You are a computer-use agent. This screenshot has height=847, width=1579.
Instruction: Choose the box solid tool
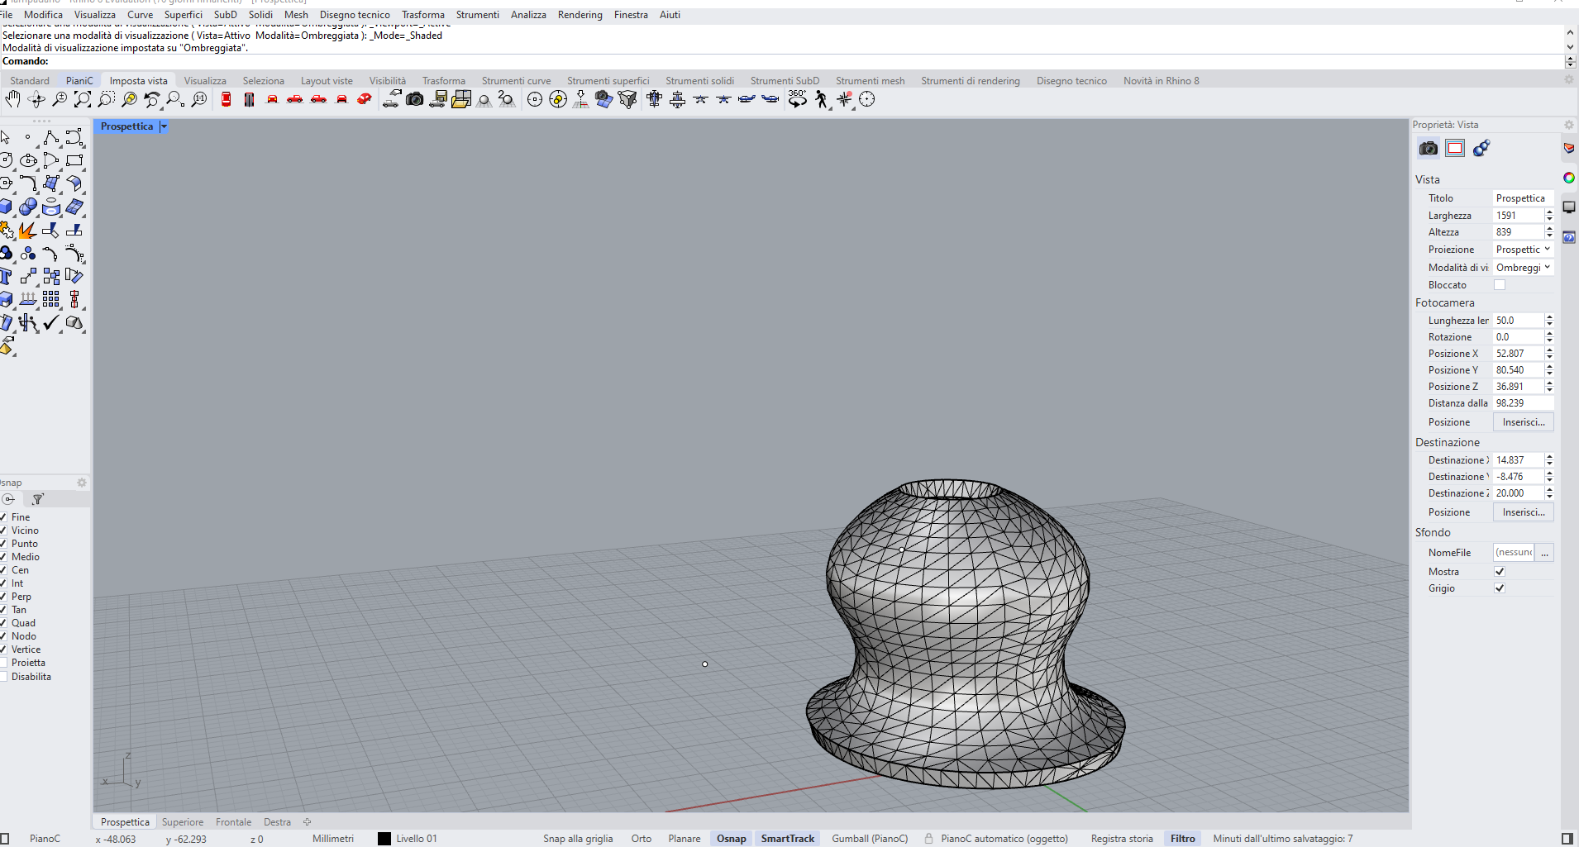tap(7, 207)
